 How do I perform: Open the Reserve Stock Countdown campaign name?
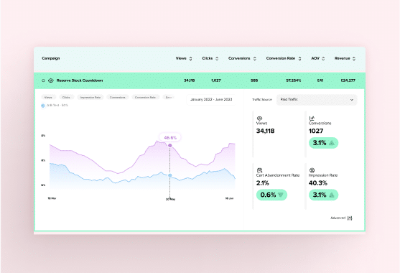pos(80,80)
